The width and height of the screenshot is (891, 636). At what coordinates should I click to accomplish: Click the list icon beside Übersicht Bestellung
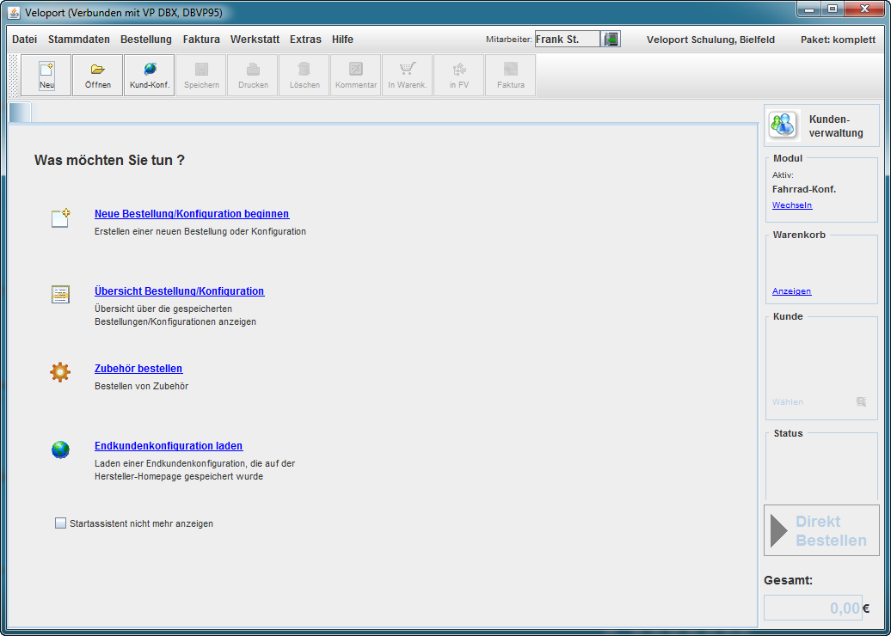(60, 295)
